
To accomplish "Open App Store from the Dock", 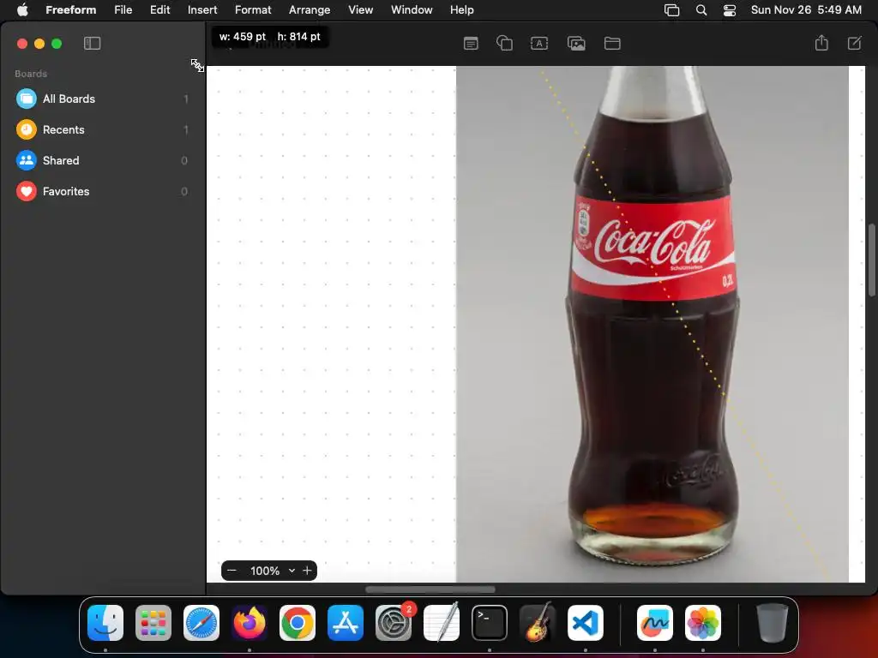I will 346,623.
